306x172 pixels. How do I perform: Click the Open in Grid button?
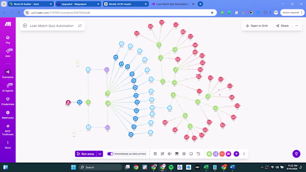click(x=257, y=26)
